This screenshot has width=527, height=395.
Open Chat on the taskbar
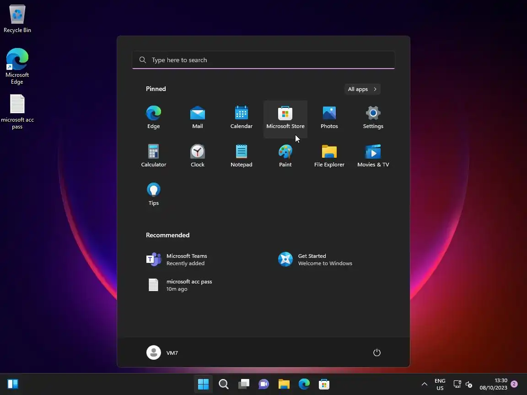pos(264,384)
